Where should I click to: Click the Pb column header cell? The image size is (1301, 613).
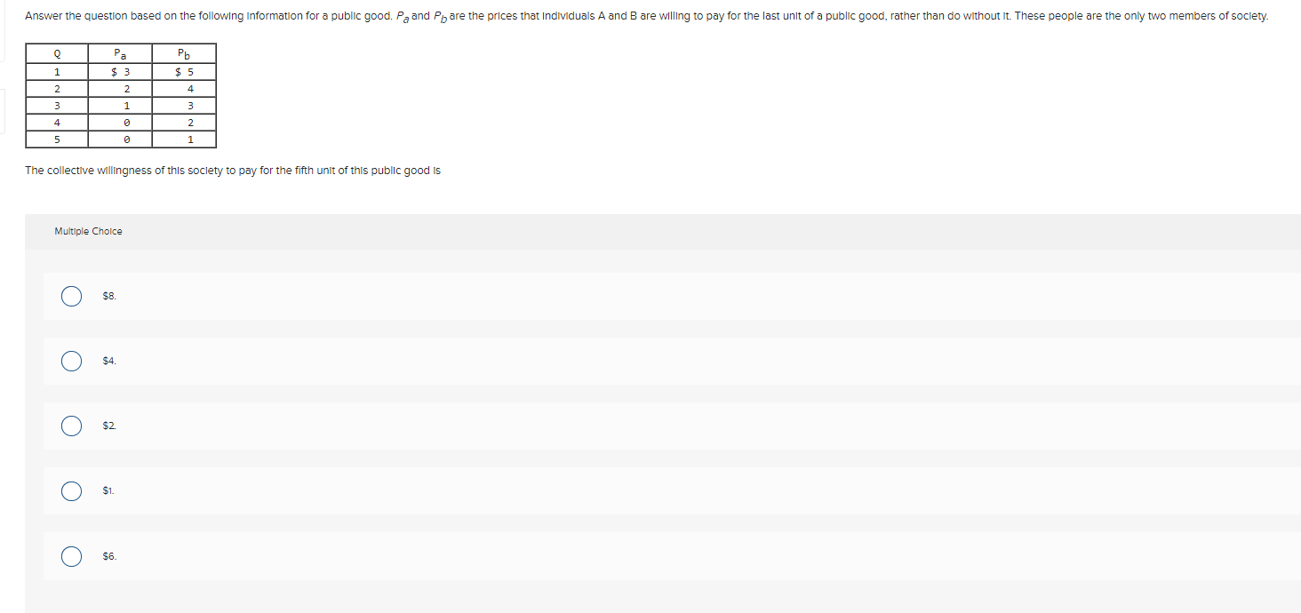point(184,52)
